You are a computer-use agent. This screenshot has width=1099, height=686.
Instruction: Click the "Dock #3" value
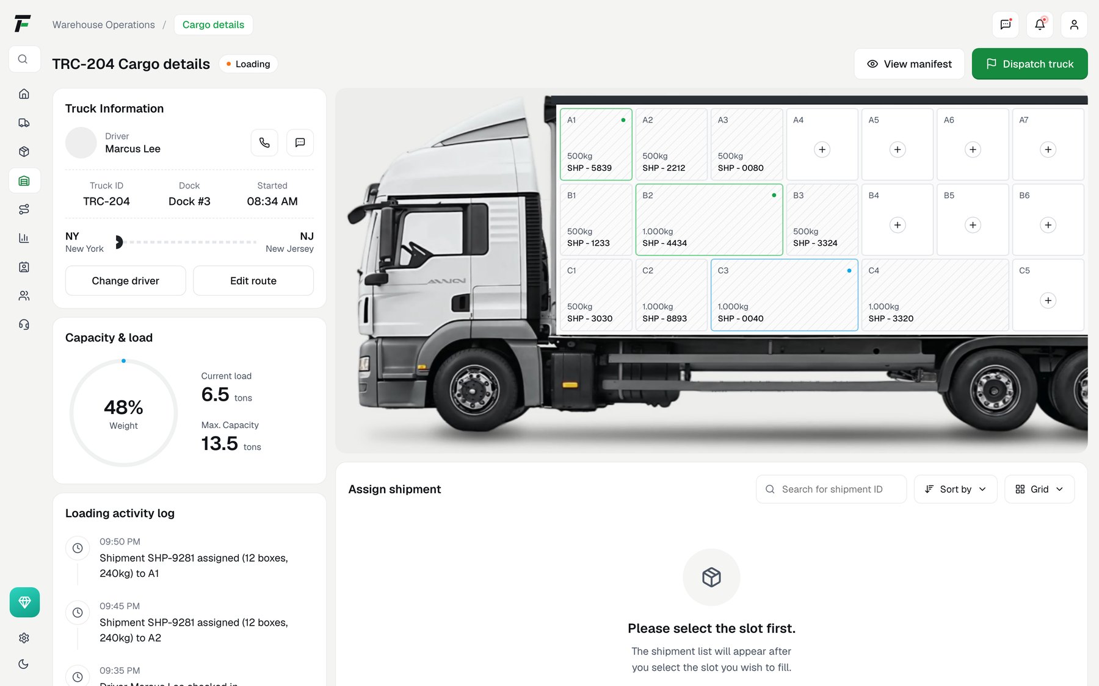coord(189,201)
